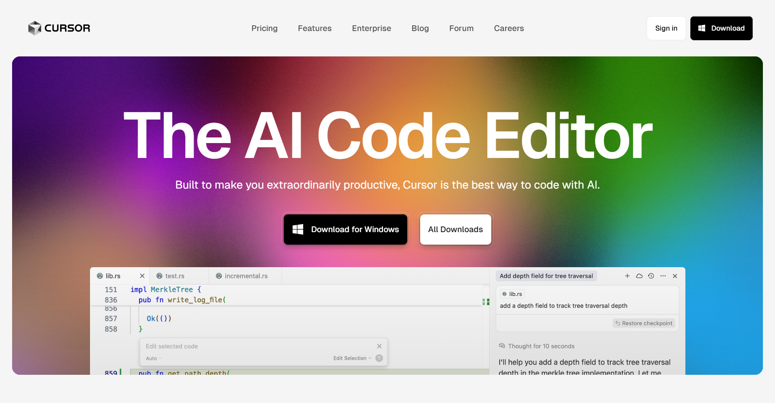This screenshot has width=775, height=403.
Task: Click line number 857
Action: point(111,318)
